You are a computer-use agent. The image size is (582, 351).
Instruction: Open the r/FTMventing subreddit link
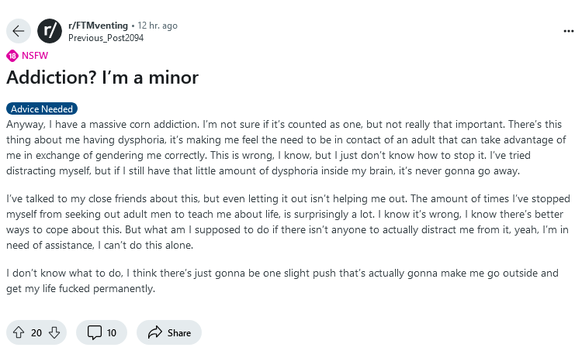tap(98, 26)
